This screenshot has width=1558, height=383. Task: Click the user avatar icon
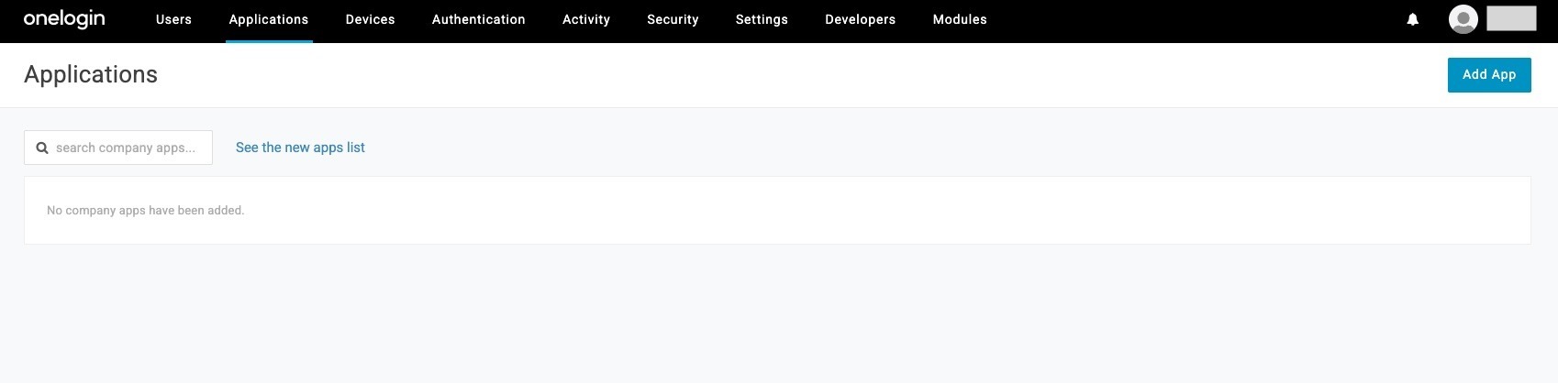click(x=1463, y=19)
